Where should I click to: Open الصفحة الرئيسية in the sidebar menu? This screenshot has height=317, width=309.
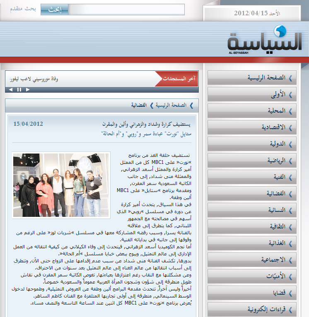tap(252, 78)
